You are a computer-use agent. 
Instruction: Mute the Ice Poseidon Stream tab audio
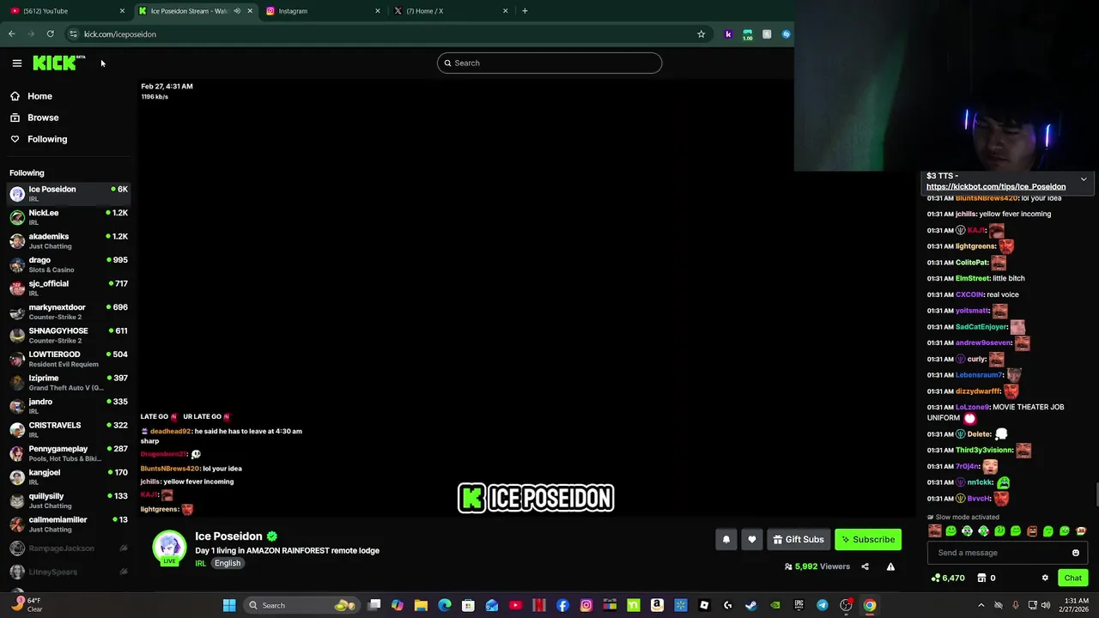[237, 11]
